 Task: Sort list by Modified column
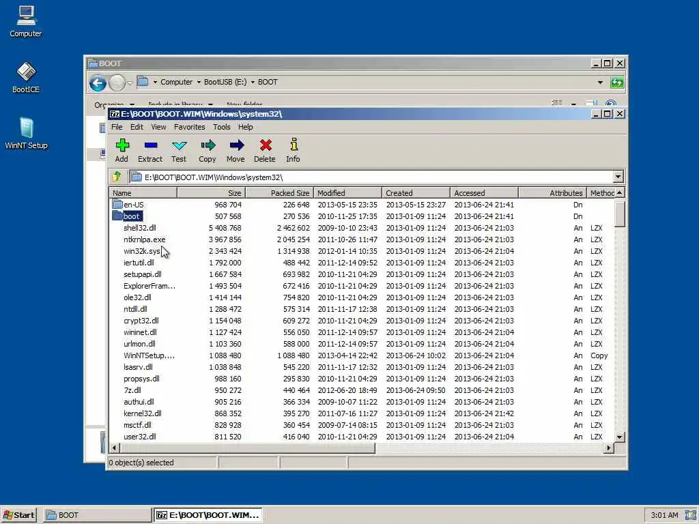(x=347, y=193)
